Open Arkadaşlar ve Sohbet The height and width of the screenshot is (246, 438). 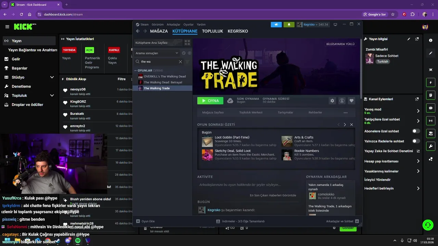point(342,221)
